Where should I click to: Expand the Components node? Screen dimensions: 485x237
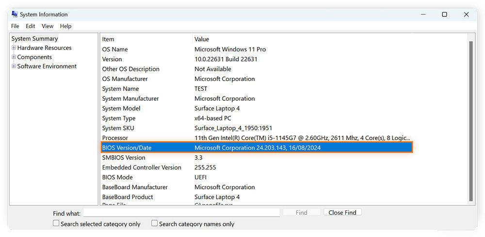tap(14, 57)
